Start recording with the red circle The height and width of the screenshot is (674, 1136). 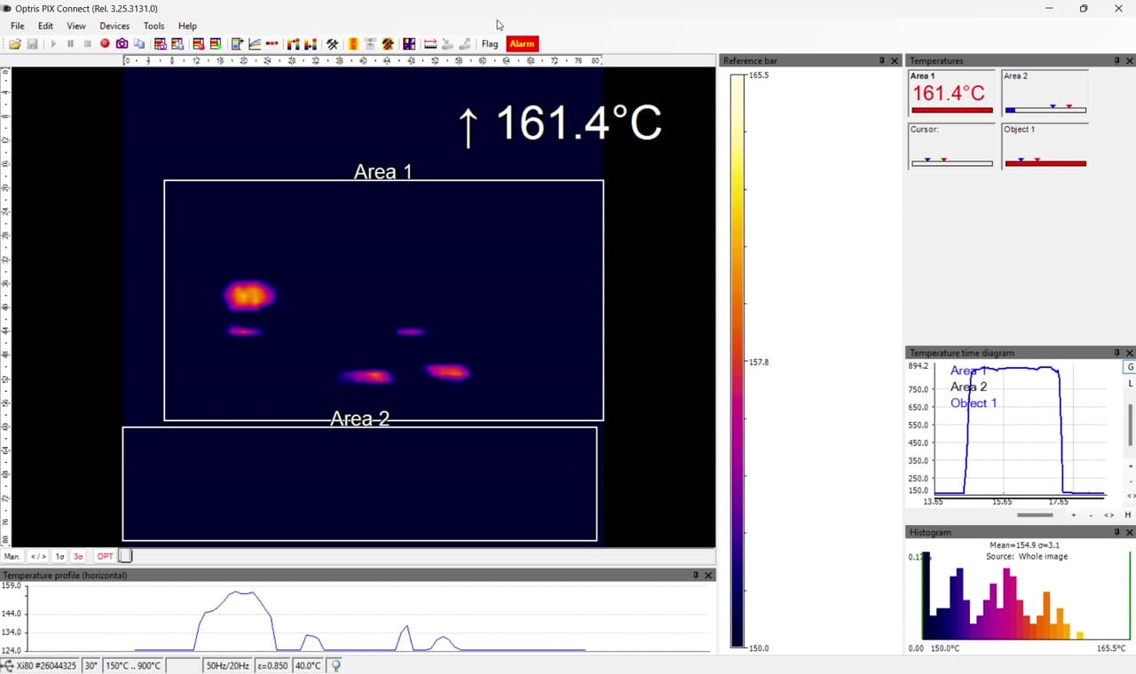click(105, 43)
